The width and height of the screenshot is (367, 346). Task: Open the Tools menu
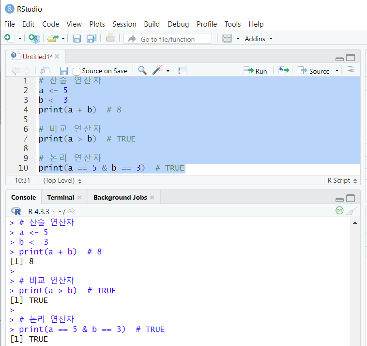pos(232,24)
